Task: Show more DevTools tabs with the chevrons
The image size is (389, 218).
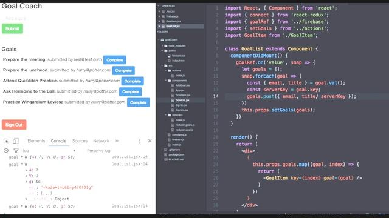Action: [x=117, y=141]
